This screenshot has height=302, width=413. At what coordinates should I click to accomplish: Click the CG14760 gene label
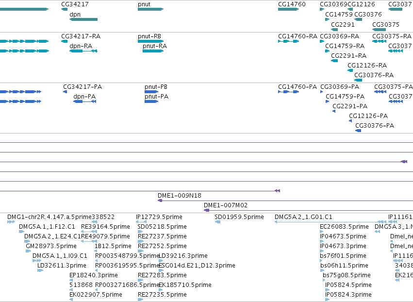[x=292, y=4]
